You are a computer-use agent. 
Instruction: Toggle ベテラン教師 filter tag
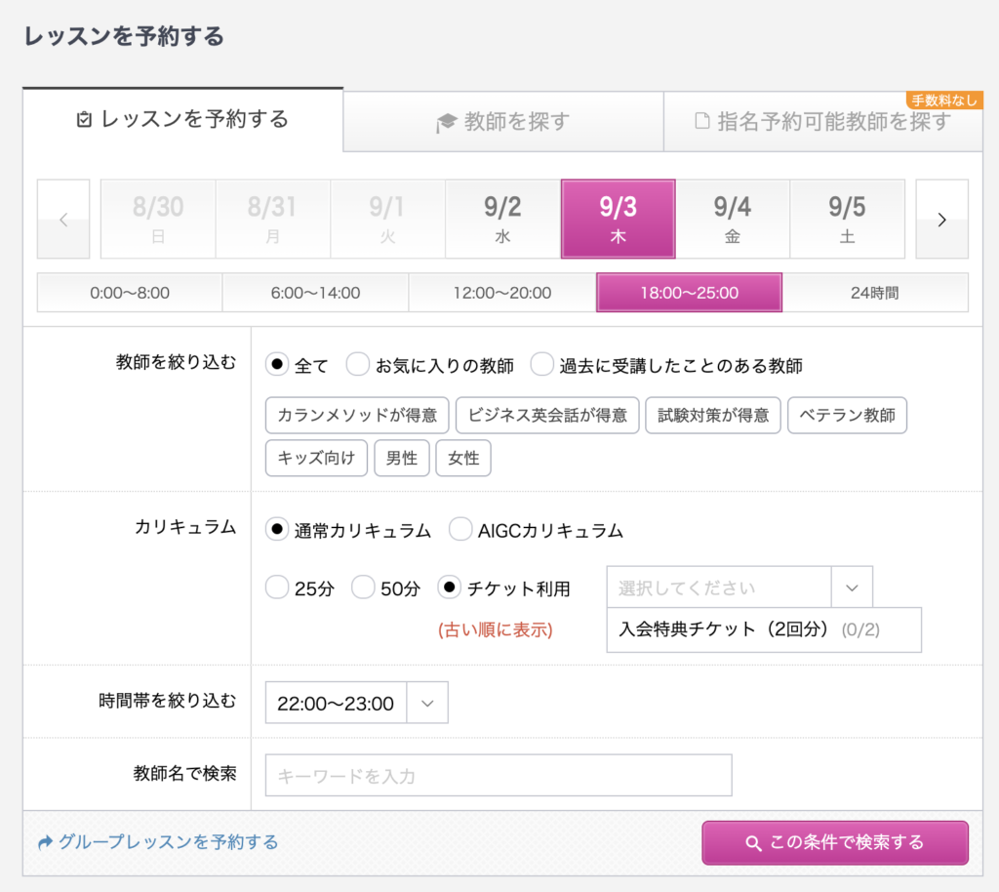click(x=847, y=416)
